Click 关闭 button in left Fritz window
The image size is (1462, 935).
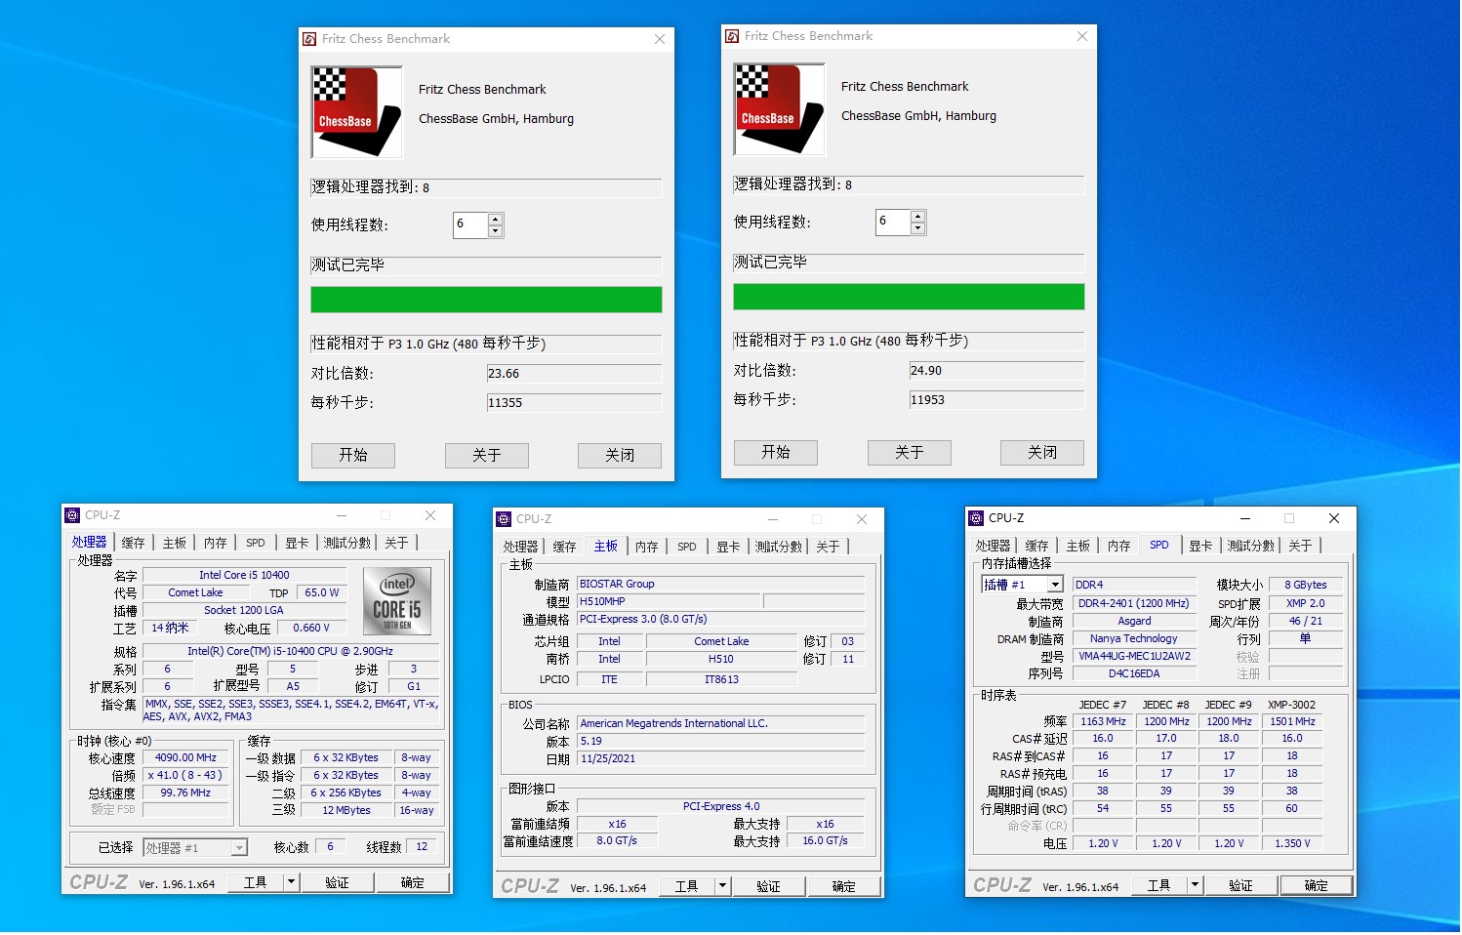[620, 456]
